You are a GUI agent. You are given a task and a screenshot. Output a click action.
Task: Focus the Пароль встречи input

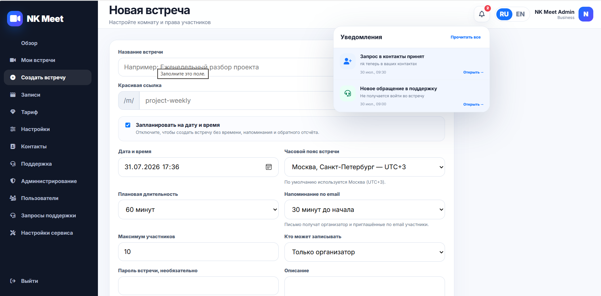pos(198,286)
